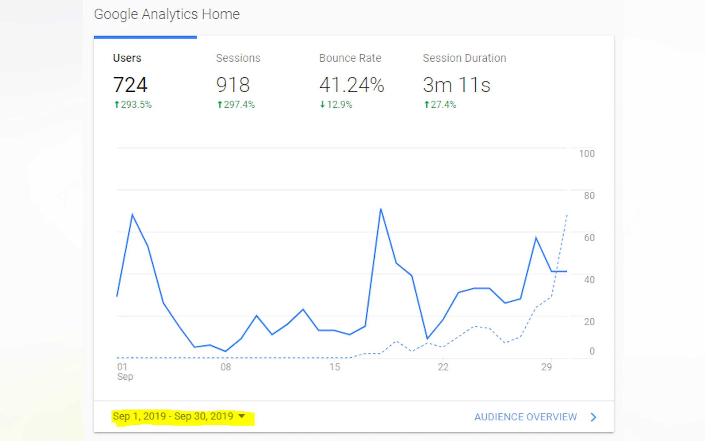Viewport: 705px width, 441px height.
Task: Click the 08 x-axis date label
Action: click(x=226, y=367)
